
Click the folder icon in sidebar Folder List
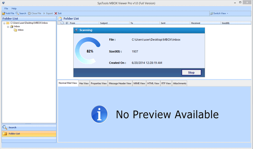coord(5,134)
